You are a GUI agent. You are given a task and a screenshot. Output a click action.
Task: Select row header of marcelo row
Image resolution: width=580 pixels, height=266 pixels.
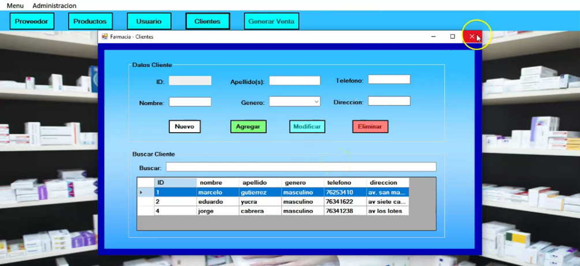(x=146, y=192)
